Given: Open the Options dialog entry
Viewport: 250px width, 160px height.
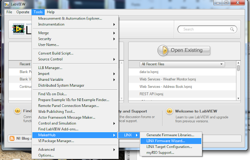Looking at the screenshot, I should click(x=75, y=155).
